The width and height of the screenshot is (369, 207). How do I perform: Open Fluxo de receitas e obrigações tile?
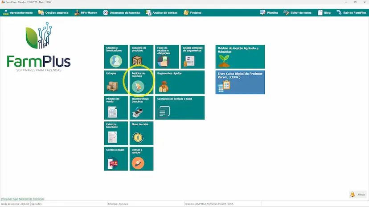(167, 57)
